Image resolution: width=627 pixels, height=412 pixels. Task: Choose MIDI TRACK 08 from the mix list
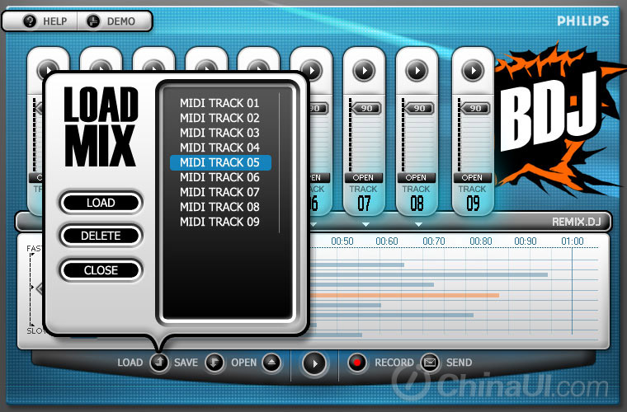click(219, 207)
